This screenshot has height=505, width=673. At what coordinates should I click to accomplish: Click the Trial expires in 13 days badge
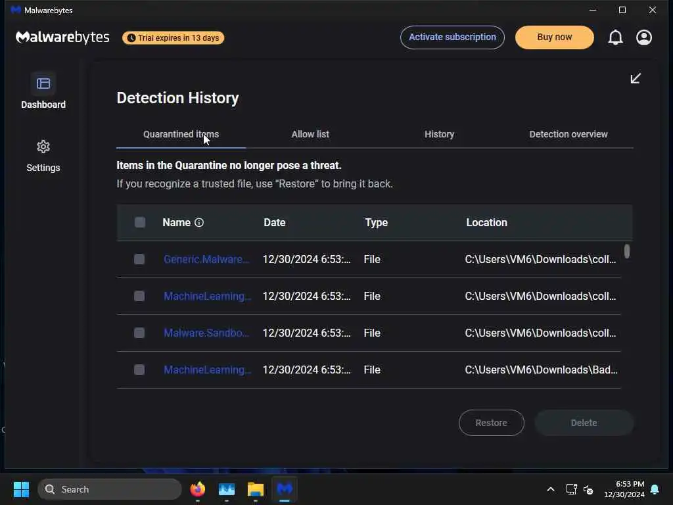173,37
